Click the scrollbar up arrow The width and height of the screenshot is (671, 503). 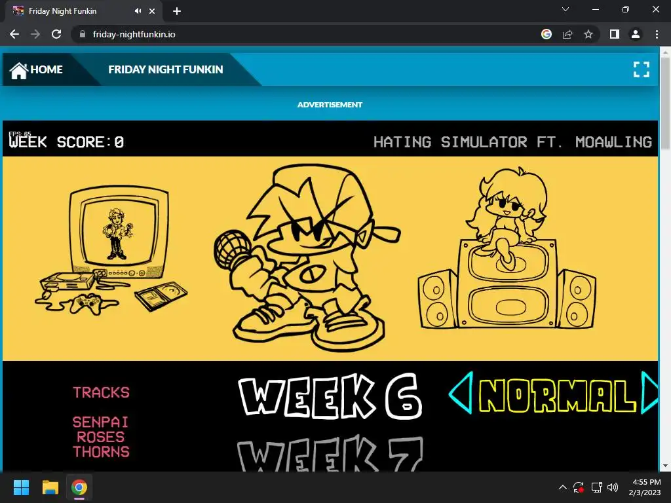[665, 52]
